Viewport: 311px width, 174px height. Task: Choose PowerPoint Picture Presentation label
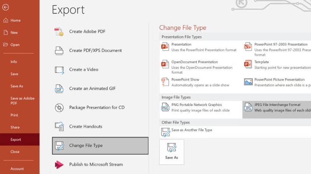pos(280,80)
